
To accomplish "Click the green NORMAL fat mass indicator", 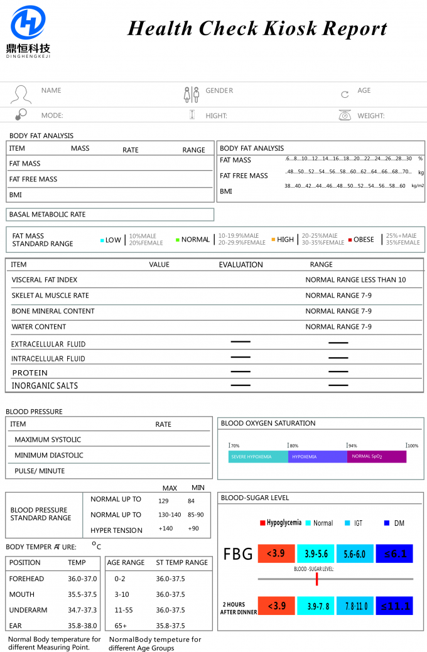I will (178, 240).
